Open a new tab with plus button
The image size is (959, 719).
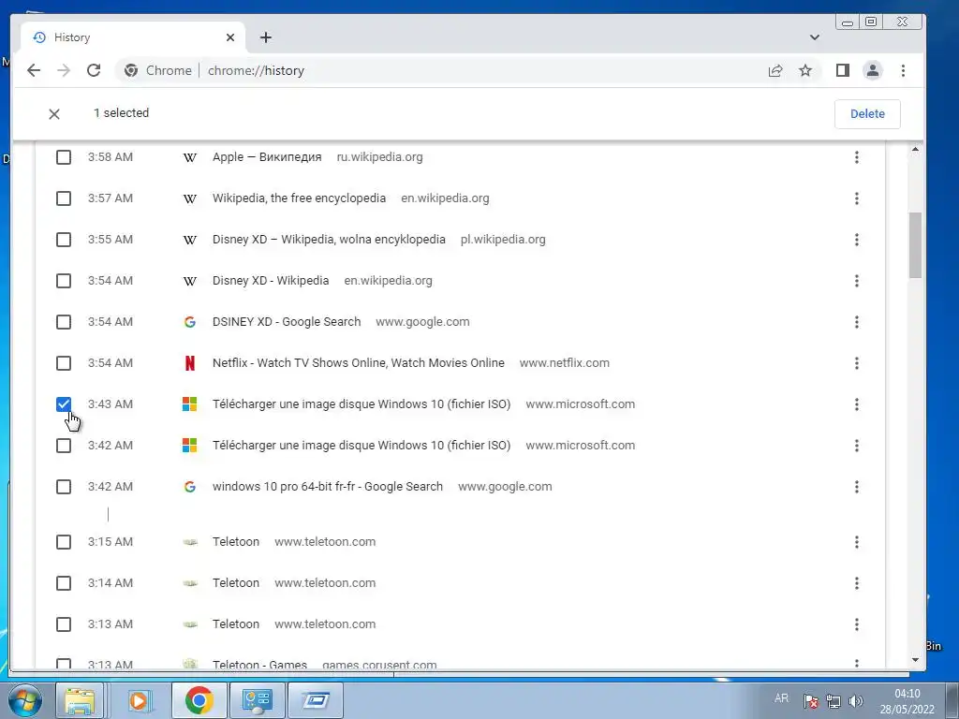265,37
